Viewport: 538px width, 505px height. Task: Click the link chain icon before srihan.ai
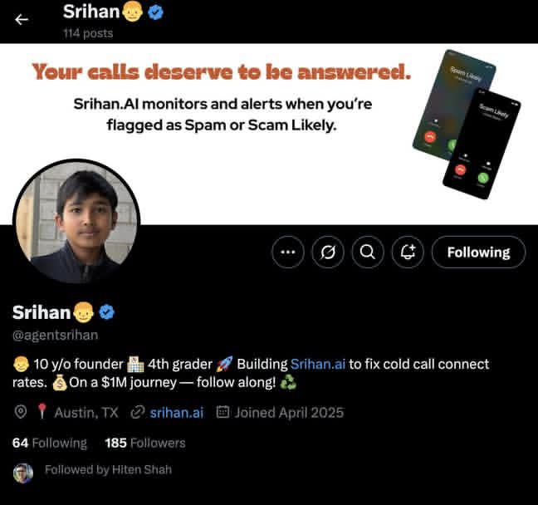pyautogui.click(x=138, y=412)
